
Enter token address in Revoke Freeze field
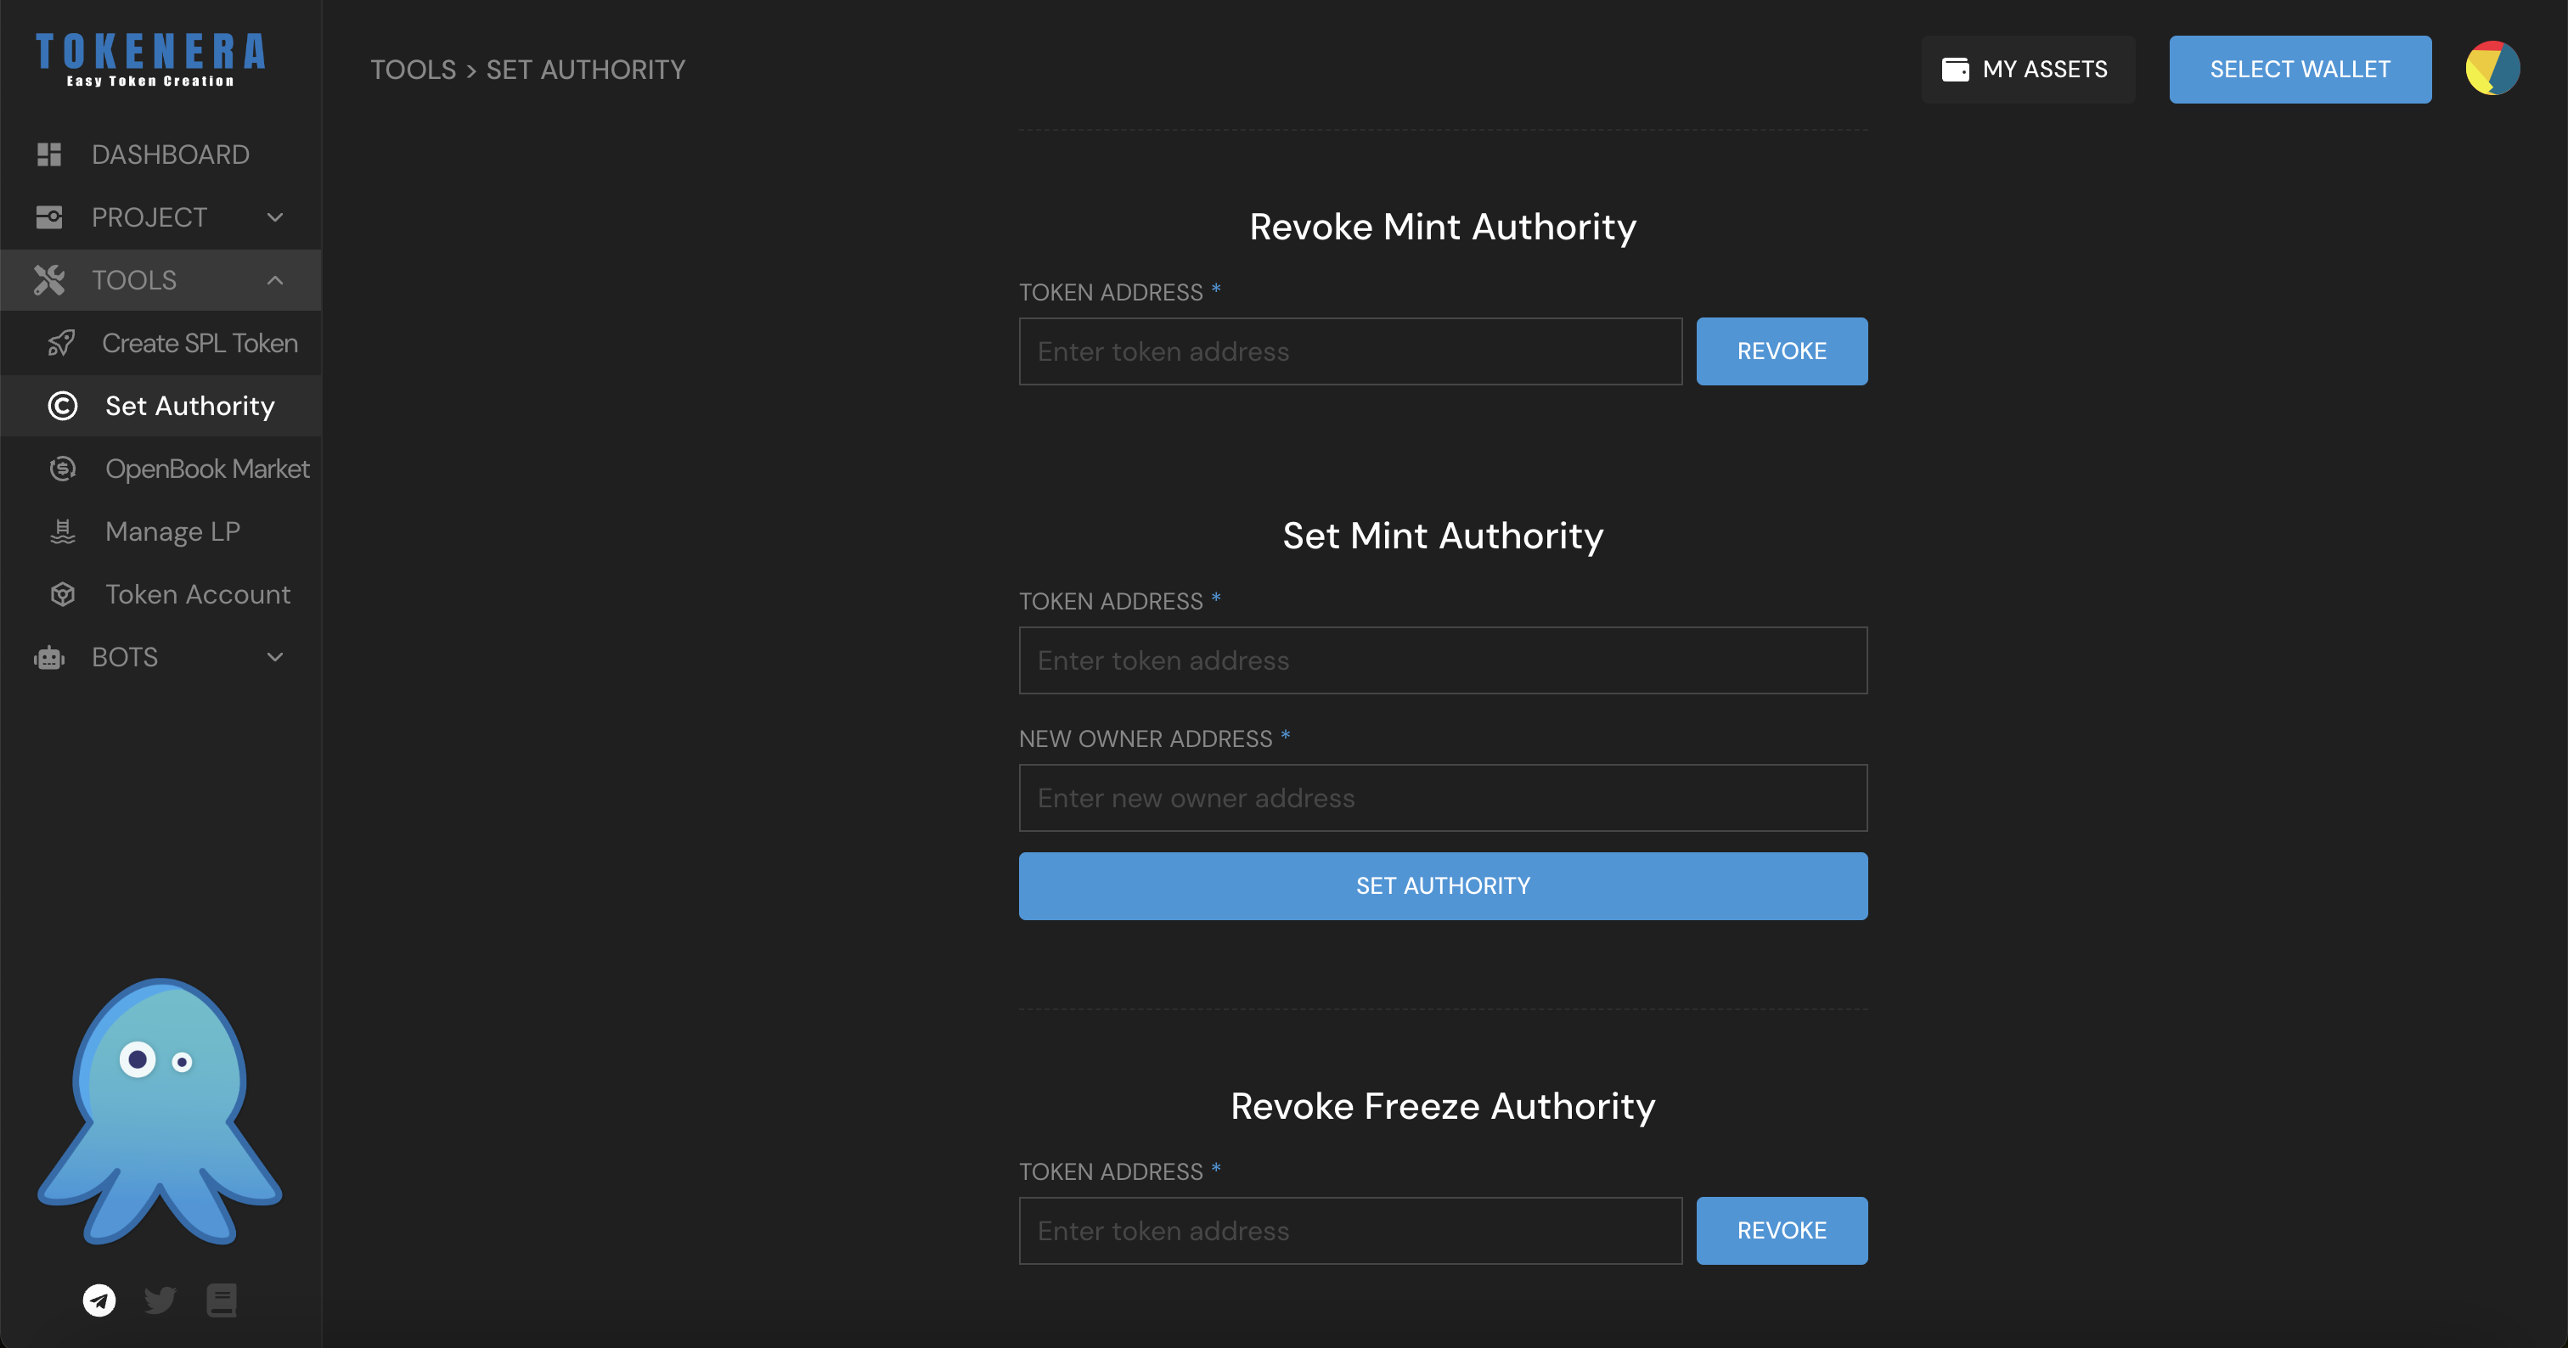click(1350, 1229)
